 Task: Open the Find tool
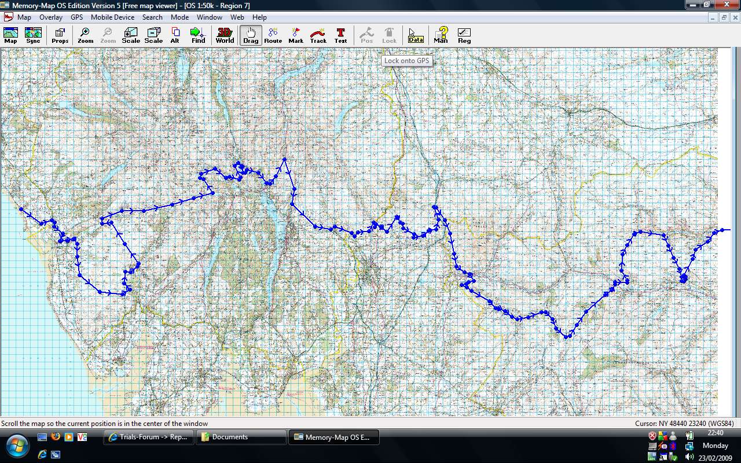[x=198, y=35]
